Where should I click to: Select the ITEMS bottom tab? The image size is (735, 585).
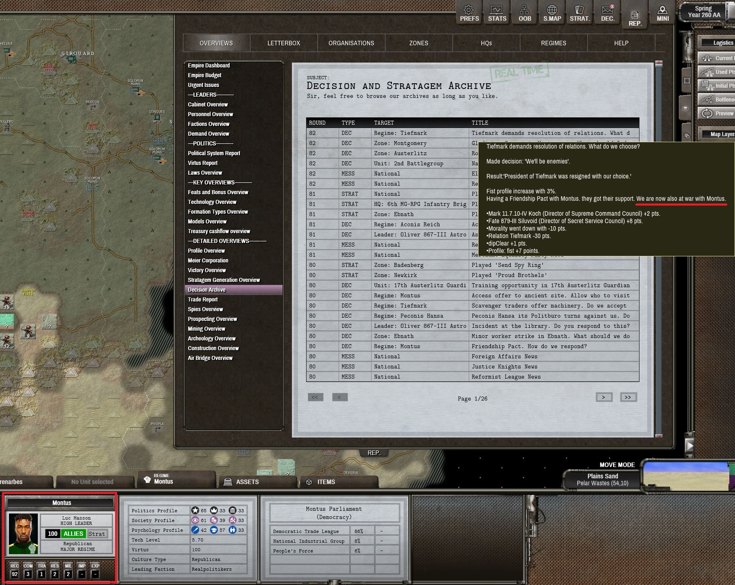tap(339, 482)
